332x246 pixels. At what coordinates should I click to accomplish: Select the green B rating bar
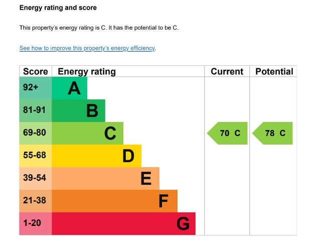[79, 110]
